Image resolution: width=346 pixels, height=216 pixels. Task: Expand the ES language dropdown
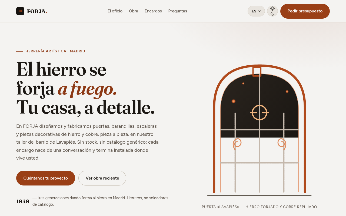click(x=256, y=11)
